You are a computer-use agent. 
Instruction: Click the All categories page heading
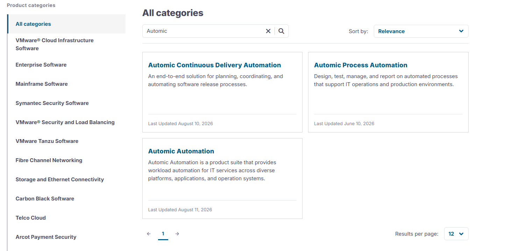coord(173,13)
